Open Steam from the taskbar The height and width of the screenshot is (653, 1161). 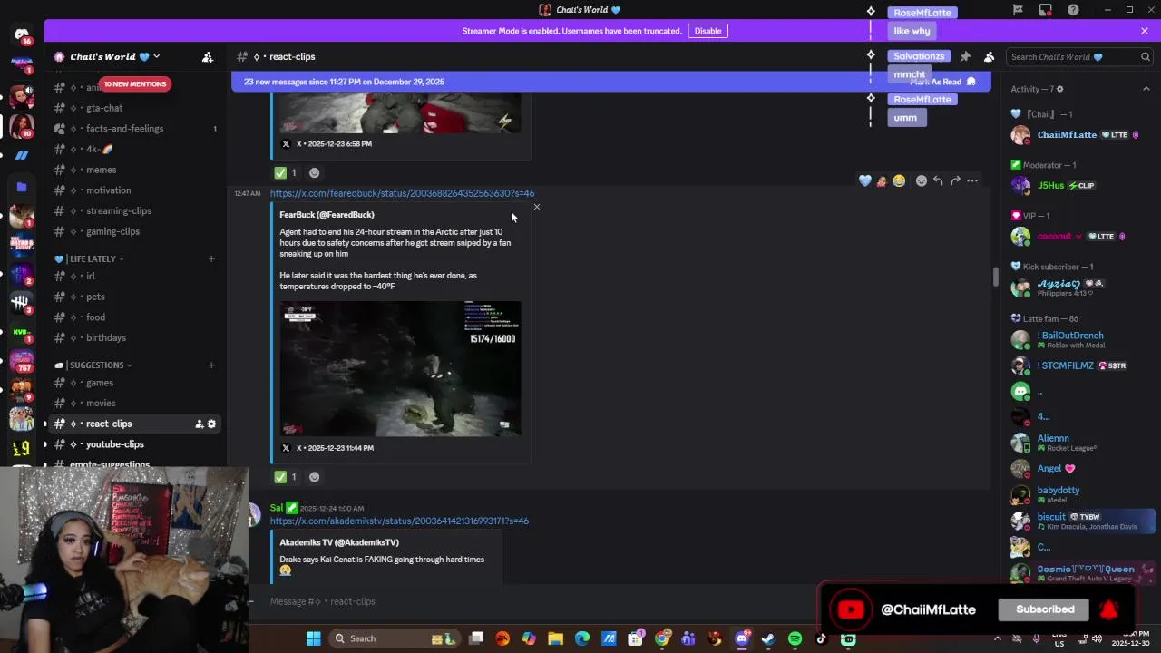[768, 638]
